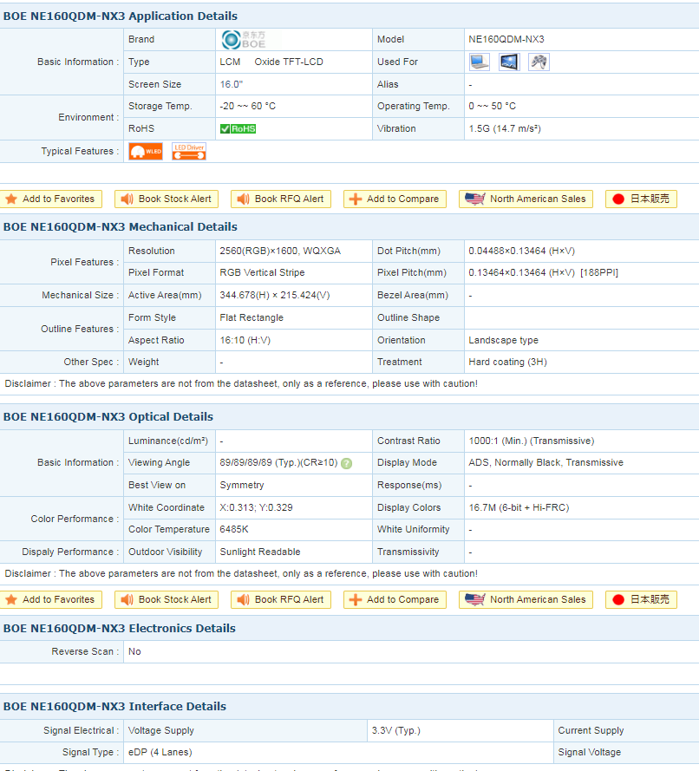Click the orange WLED feature icon

tap(146, 152)
